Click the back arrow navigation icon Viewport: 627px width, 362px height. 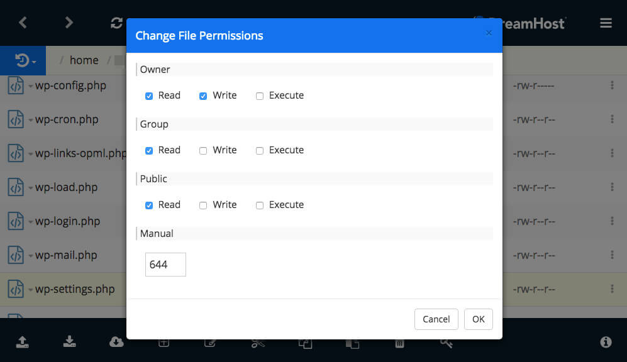(x=23, y=23)
